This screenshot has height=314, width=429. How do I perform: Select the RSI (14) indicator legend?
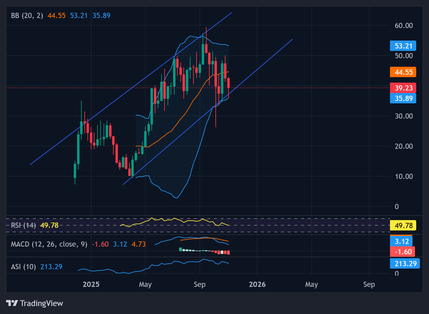(x=23, y=225)
